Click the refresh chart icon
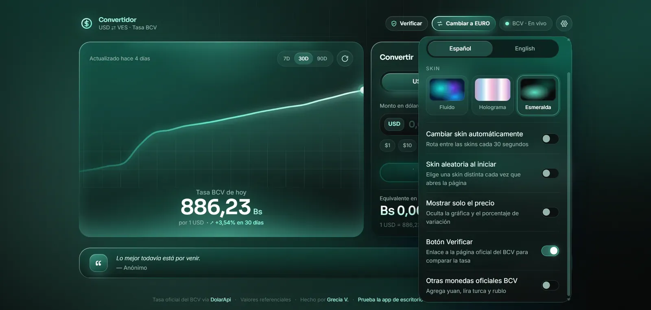Viewport: 651px width, 310px height. (345, 59)
